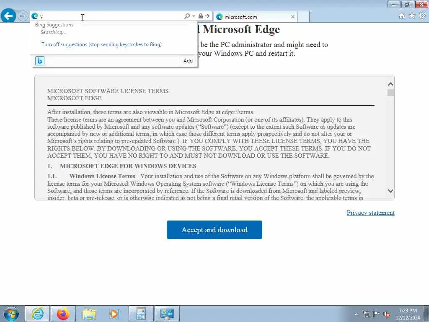Turn off Bing suggestions link
Image resolution: width=429 pixels, height=322 pixels.
tap(101, 44)
